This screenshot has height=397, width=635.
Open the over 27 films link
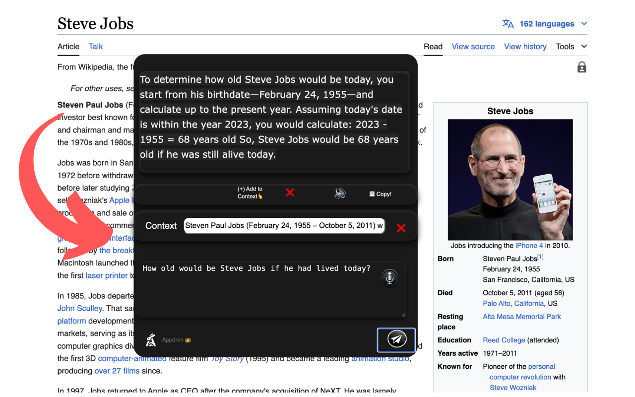[118, 371]
